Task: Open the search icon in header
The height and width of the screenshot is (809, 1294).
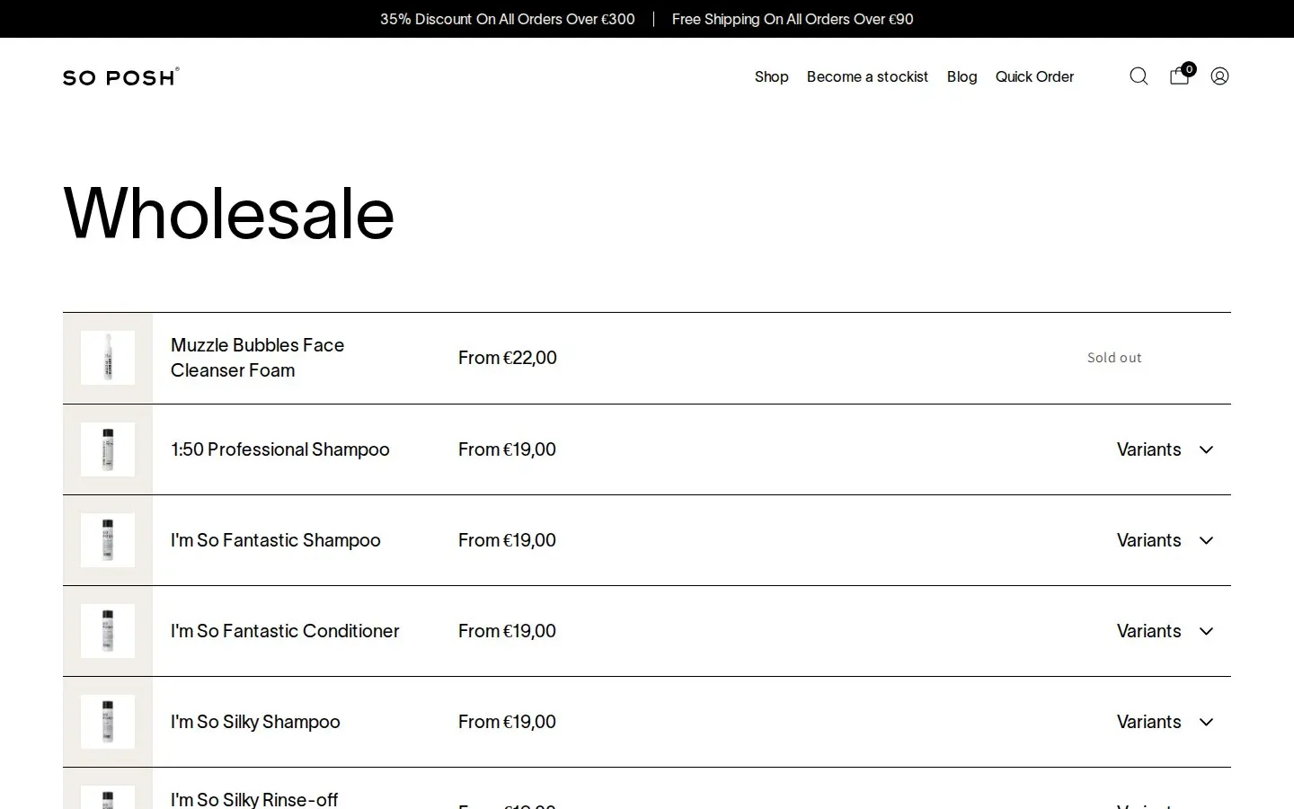Action: point(1139,76)
